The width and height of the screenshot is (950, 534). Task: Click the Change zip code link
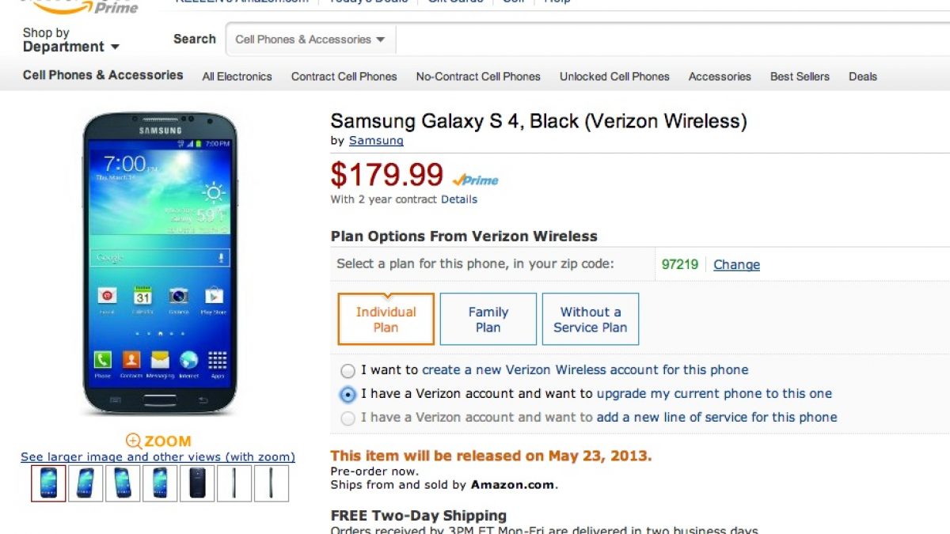tap(736, 265)
